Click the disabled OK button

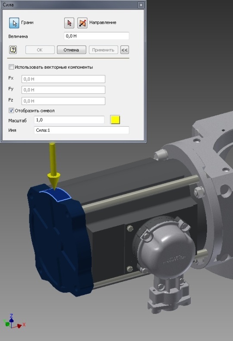click(40, 50)
